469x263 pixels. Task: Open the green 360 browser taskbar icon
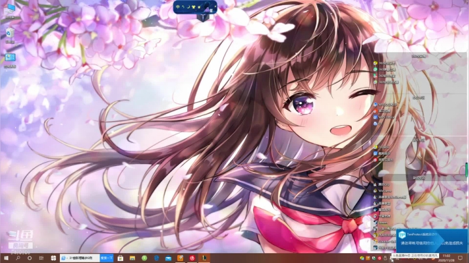click(145, 258)
